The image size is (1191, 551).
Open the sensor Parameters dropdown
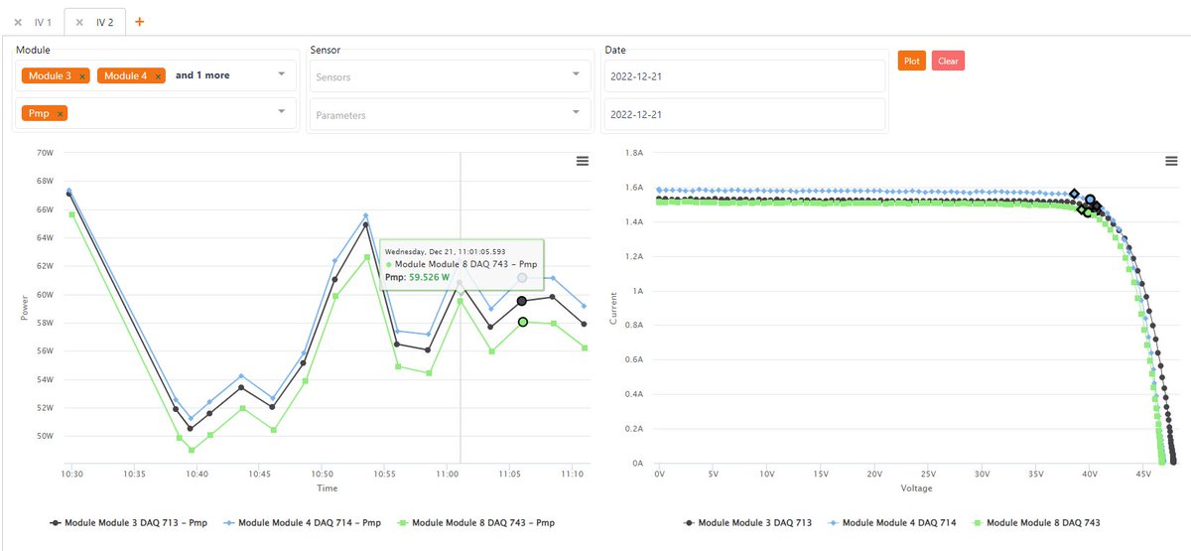pos(450,114)
